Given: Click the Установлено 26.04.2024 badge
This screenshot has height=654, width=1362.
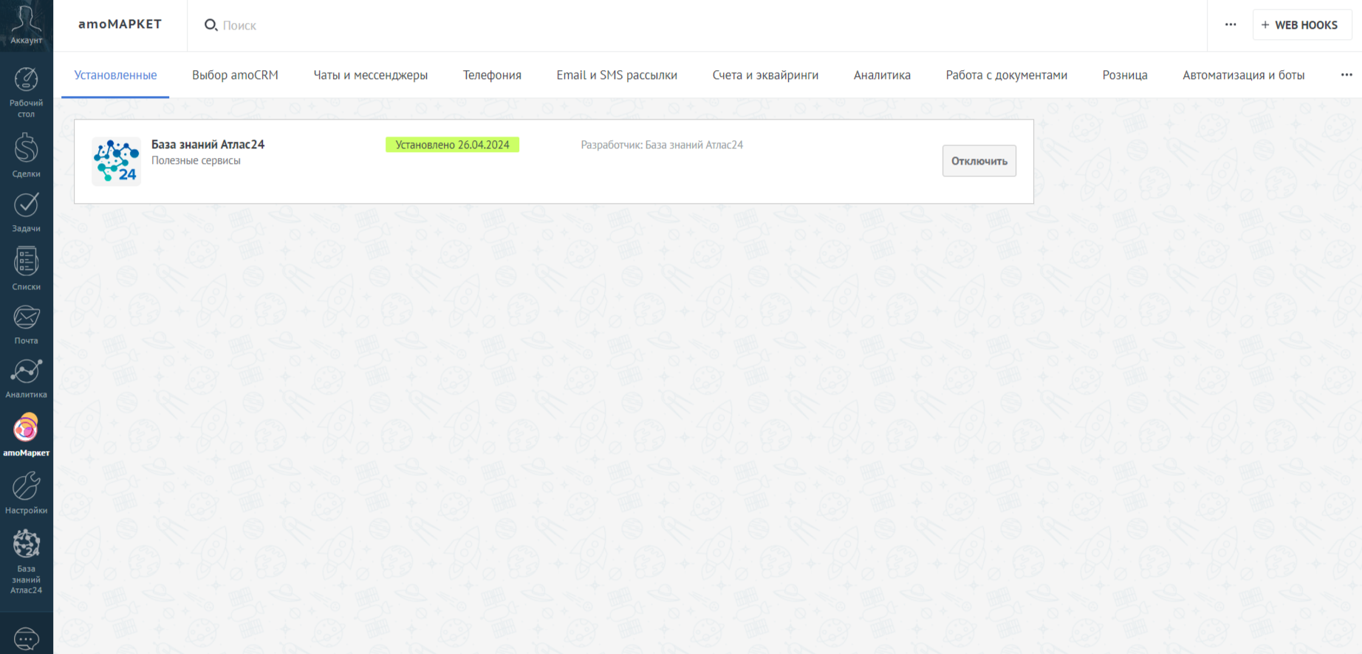Looking at the screenshot, I should pyautogui.click(x=452, y=145).
